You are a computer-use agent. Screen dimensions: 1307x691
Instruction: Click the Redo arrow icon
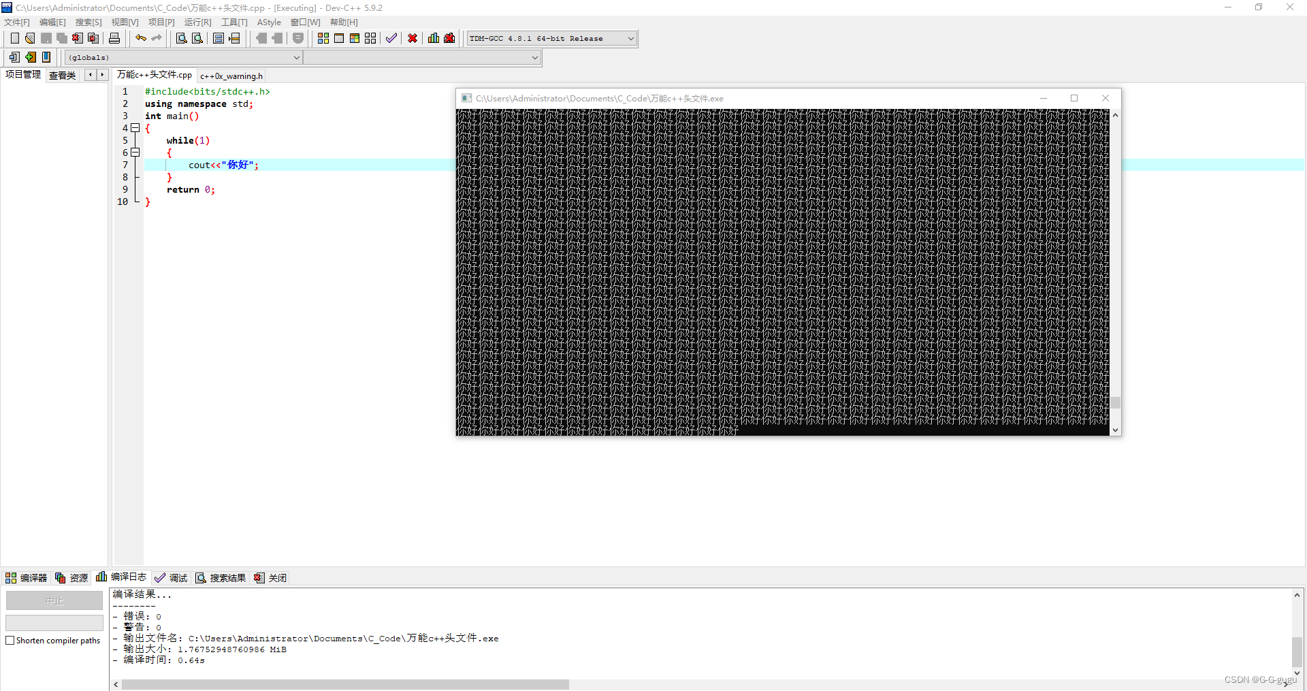click(x=157, y=38)
